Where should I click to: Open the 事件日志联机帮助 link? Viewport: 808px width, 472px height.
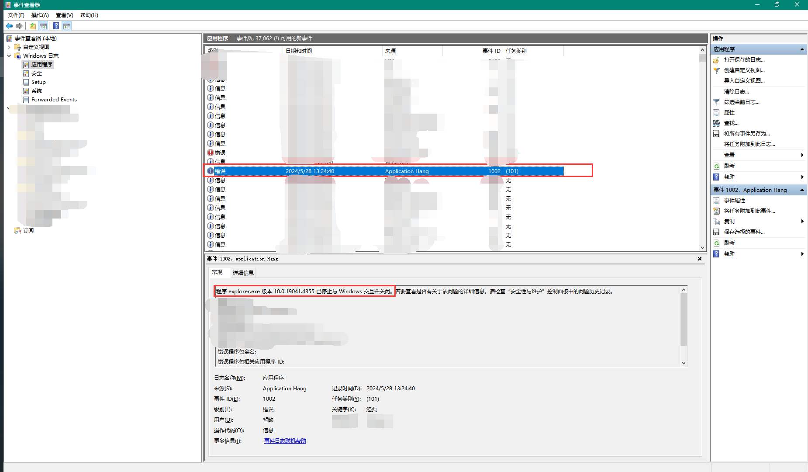pos(285,441)
